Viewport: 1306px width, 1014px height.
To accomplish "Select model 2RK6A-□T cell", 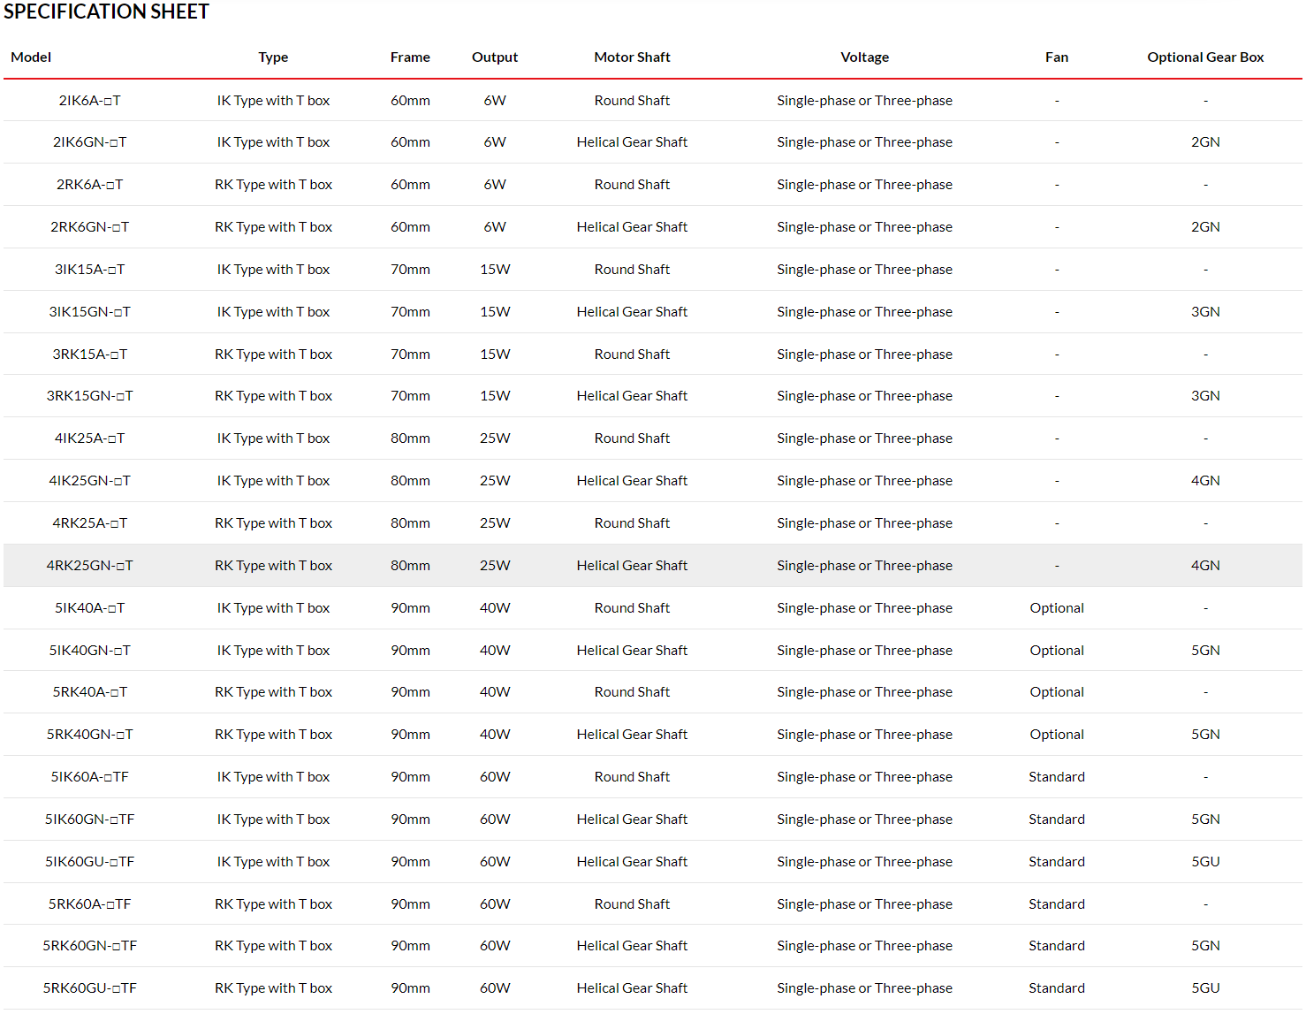I will coord(89,185).
